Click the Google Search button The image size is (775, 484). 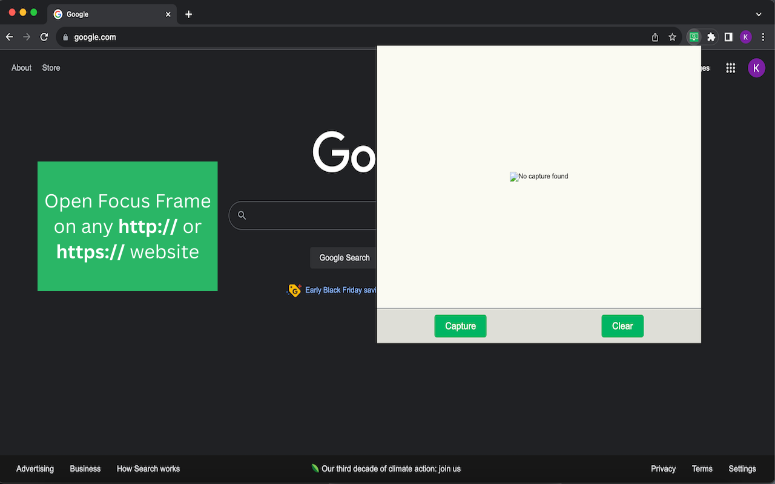pos(344,258)
